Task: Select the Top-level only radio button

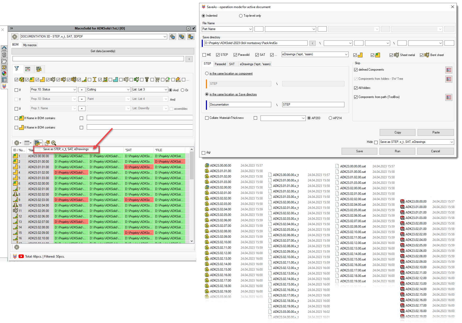Action: coord(241,16)
